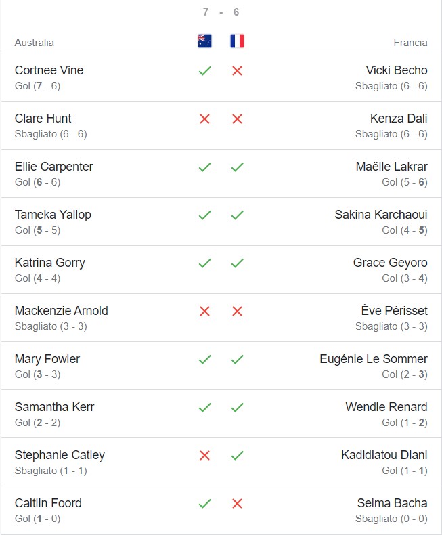Click Clare Hunt's red miss icon

204,119
